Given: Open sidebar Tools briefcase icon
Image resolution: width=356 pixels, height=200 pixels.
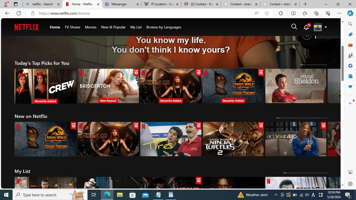Looking at the screenshot, I should pyautogui.click(x=350, y=45).
